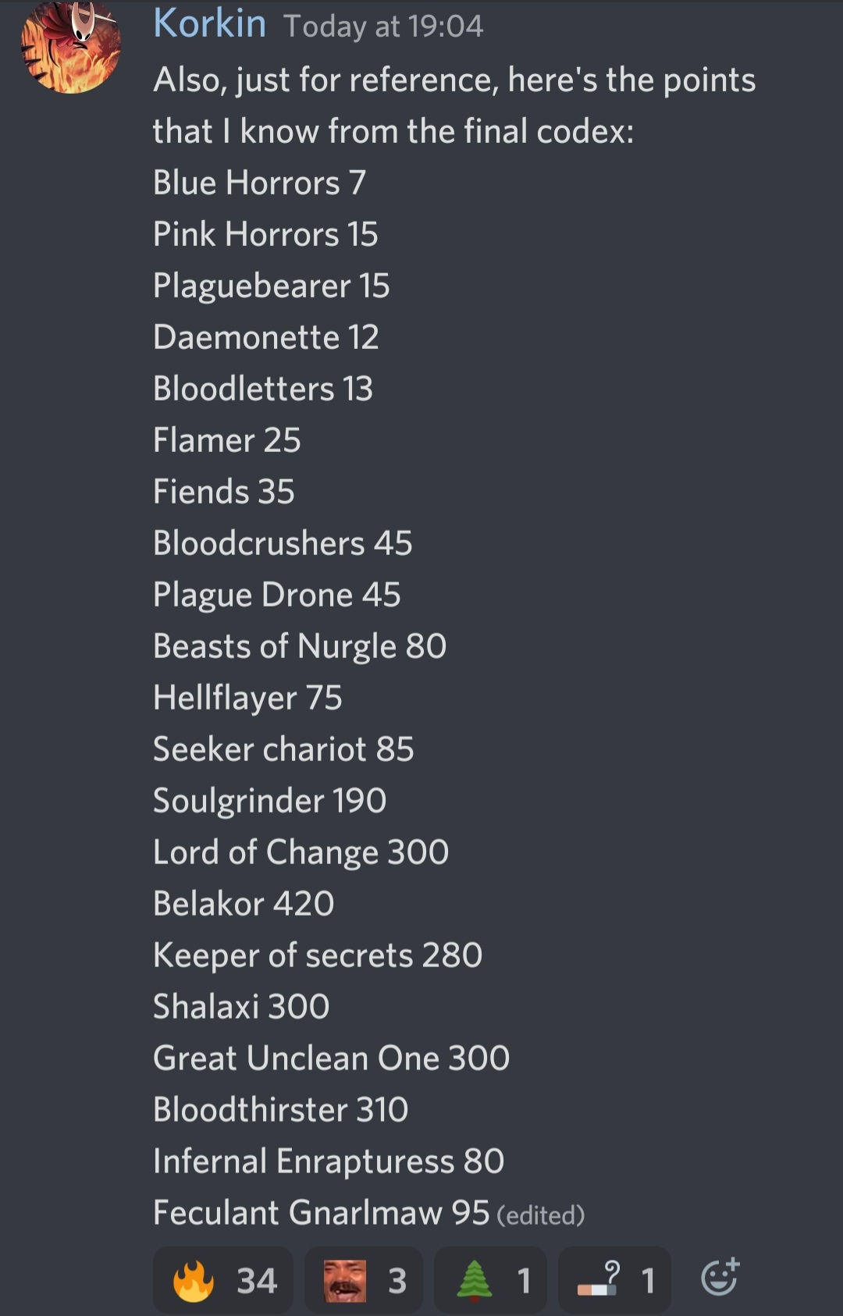Click the 'Belakor 420' line
843x1316 pixels.
click(244, 904)
